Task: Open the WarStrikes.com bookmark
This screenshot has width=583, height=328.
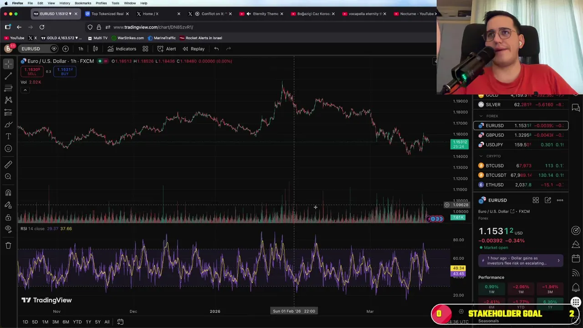Action: 128,38
